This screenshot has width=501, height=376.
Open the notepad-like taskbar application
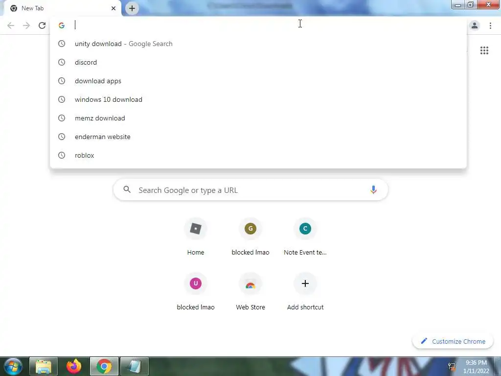pos(135,366)
